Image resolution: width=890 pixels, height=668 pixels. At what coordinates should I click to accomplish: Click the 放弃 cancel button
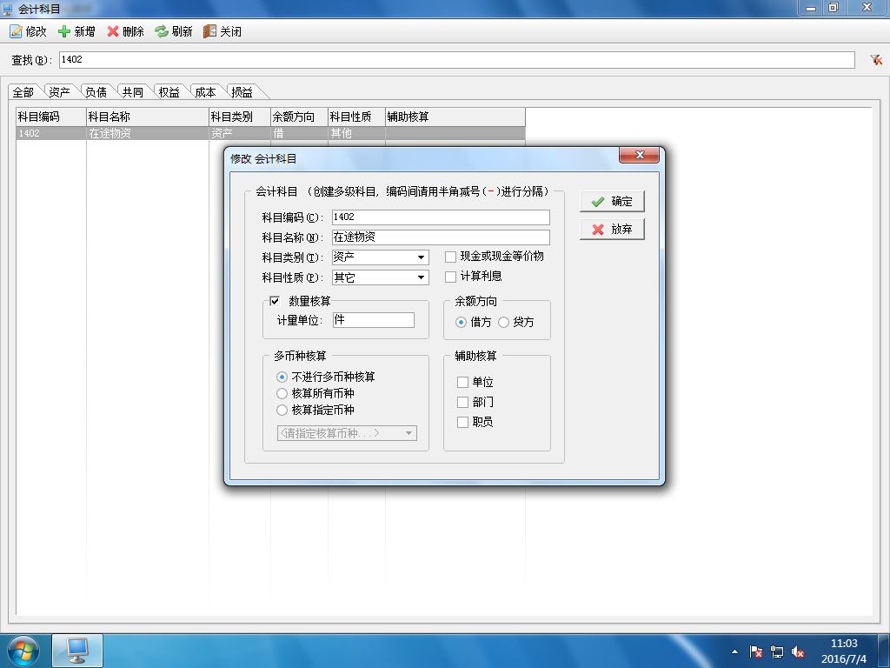[x=612, y=229]
